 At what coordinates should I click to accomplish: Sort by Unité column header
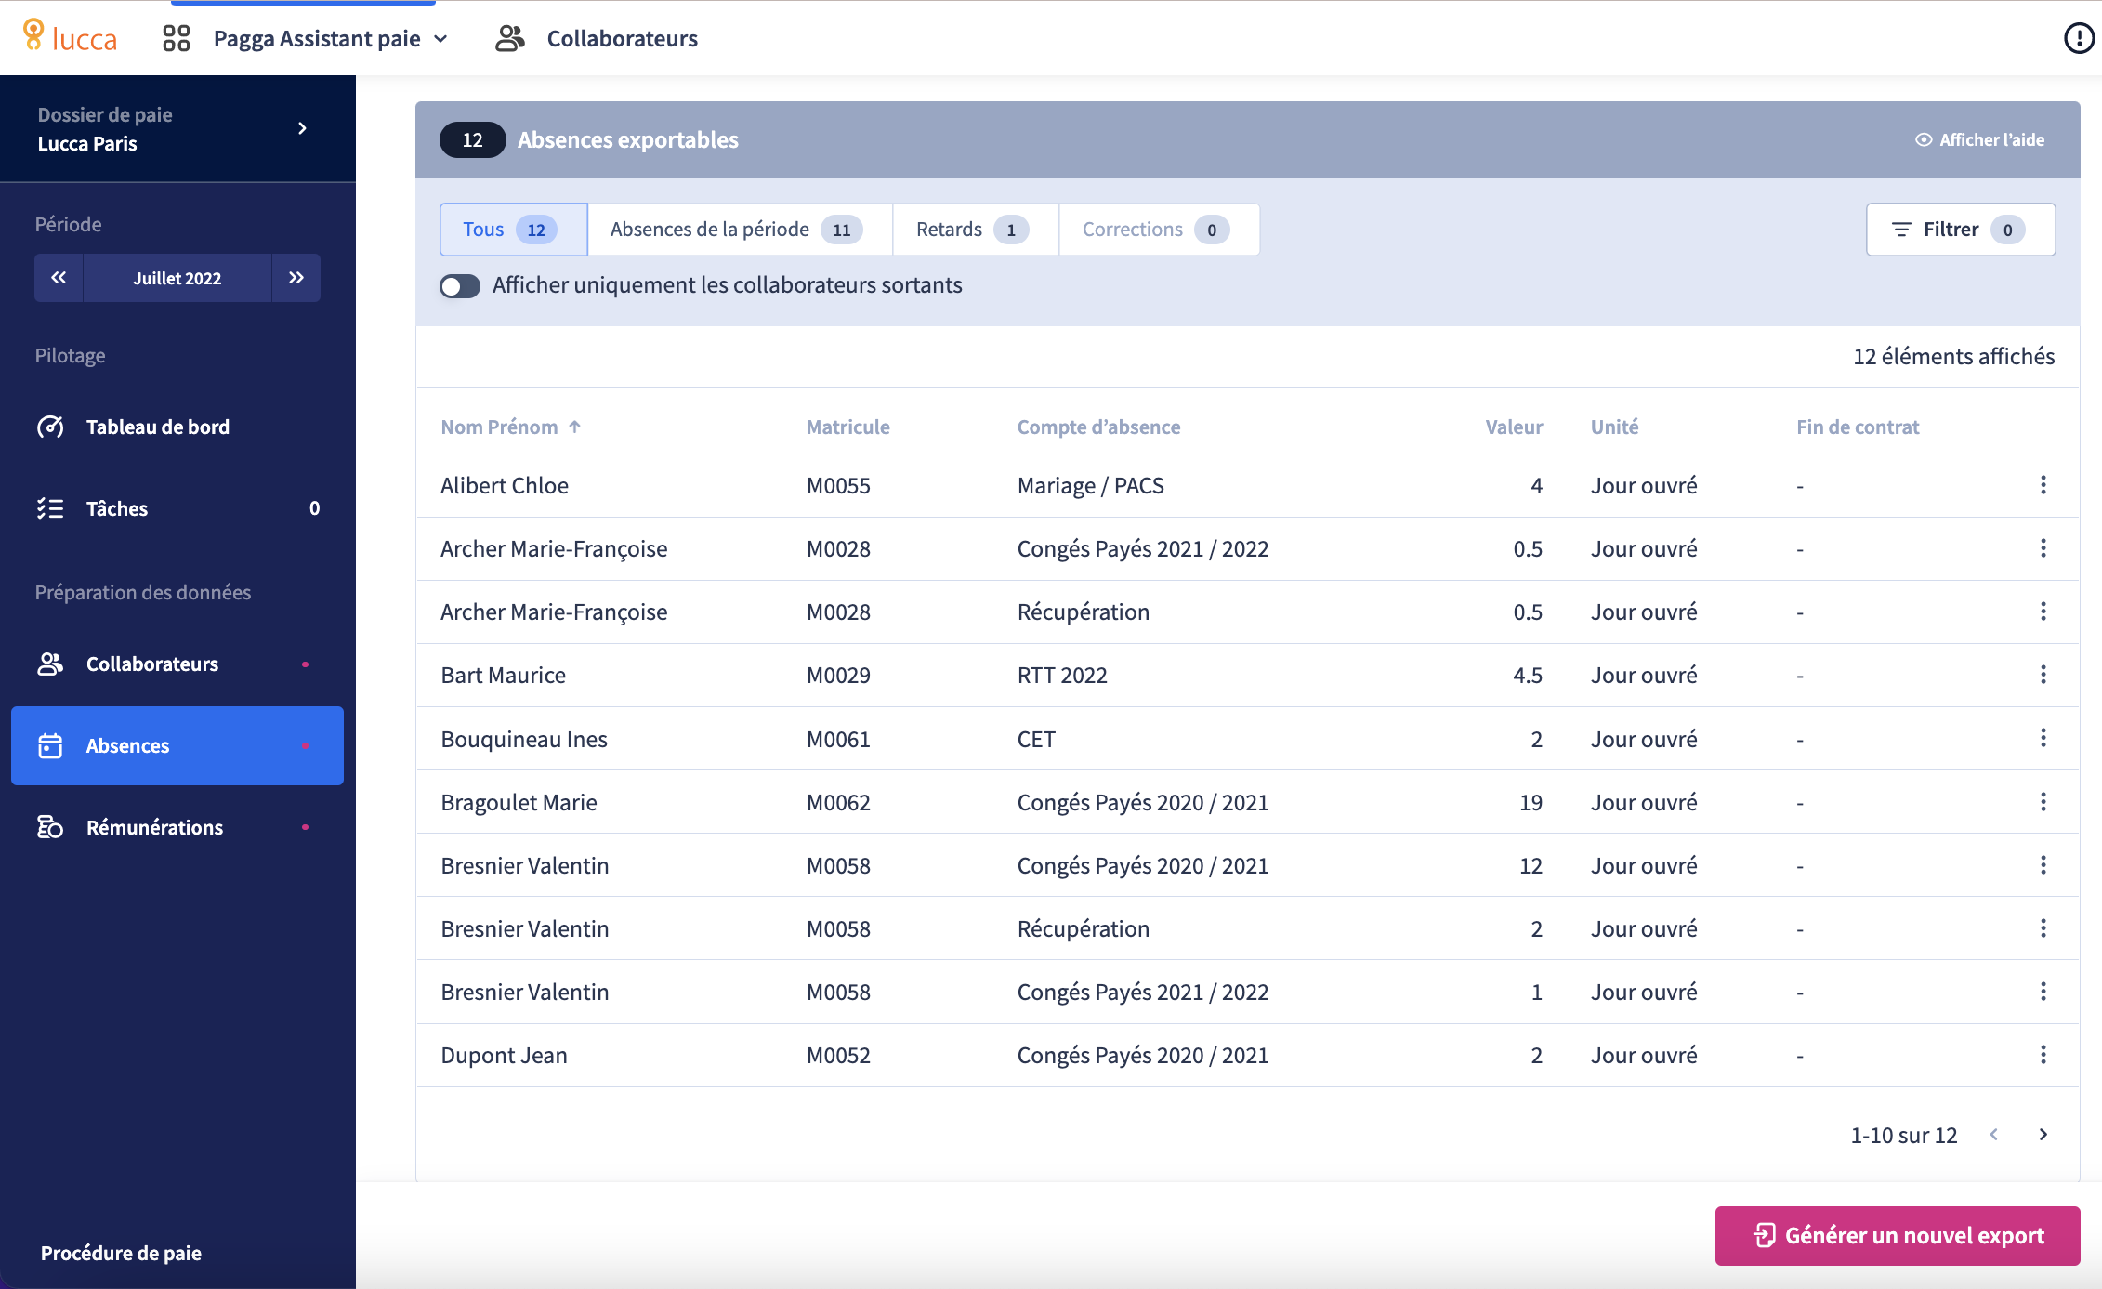point(1615,427)
